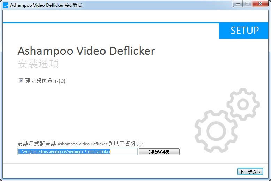This screenshot has width=271, height=181.
Task: Click the (D) shortcut hint beside the checkbox
Action: point(62,81)
